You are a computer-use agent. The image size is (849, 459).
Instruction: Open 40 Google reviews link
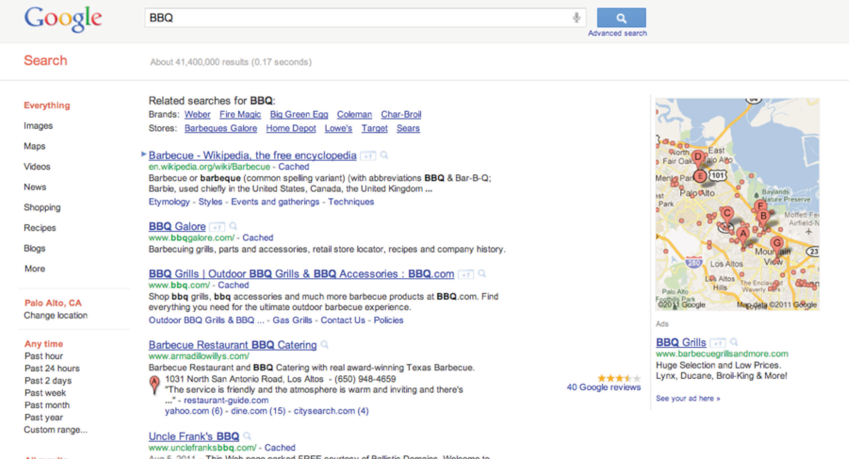pyautogui.click(x=604, y=387)
